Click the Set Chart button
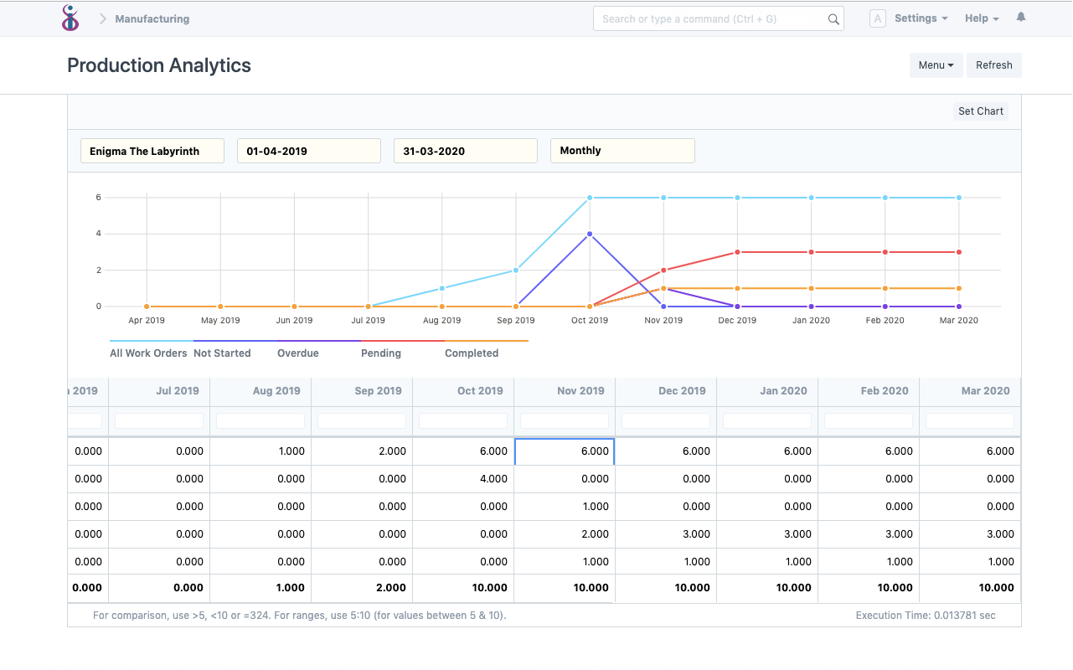This screenshot has height=670, width=1073. pyautogui.click(x=980, y=111)
